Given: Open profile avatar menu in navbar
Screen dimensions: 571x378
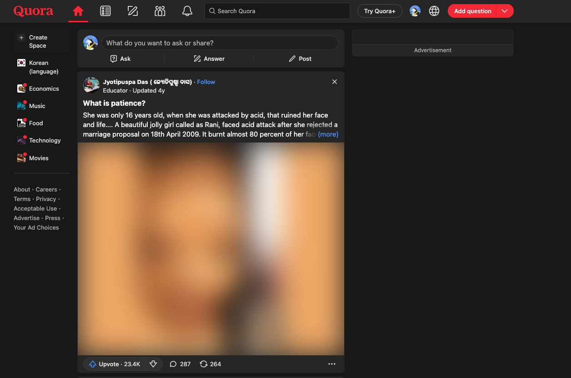Looking at the screenshot, I should [x=415, y=11].
